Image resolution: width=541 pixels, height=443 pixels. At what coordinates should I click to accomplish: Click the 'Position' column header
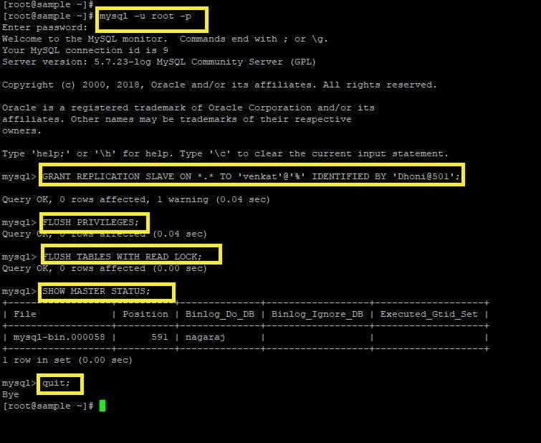[x=145, y=314]
